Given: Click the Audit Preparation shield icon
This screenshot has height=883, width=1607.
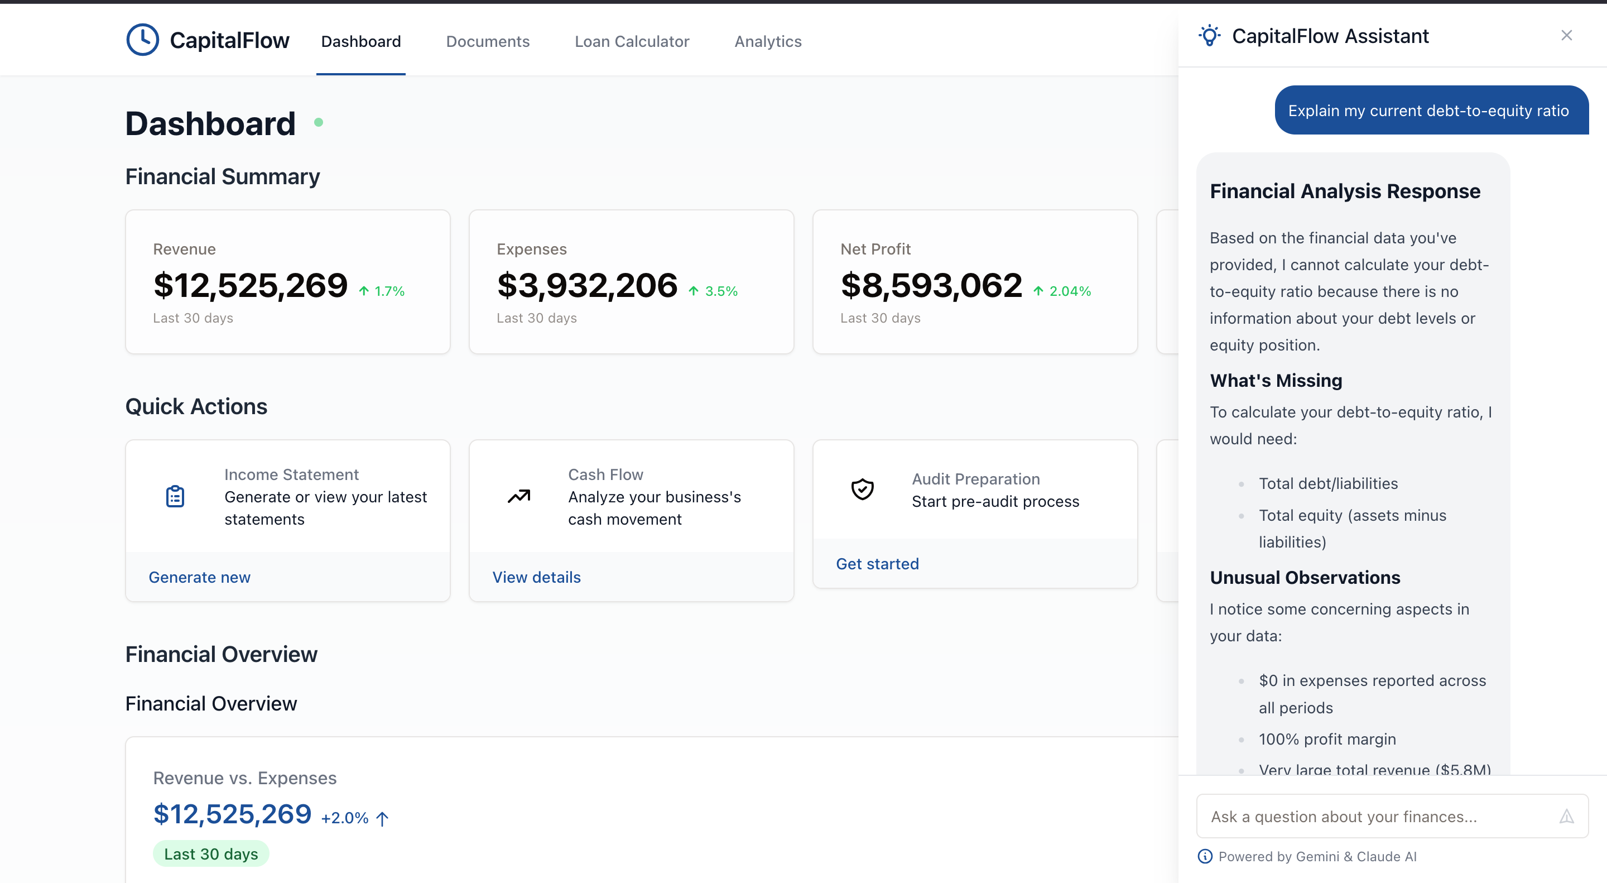Looking at the screenshot, I should pyautogui.click(x=863, y=490).
